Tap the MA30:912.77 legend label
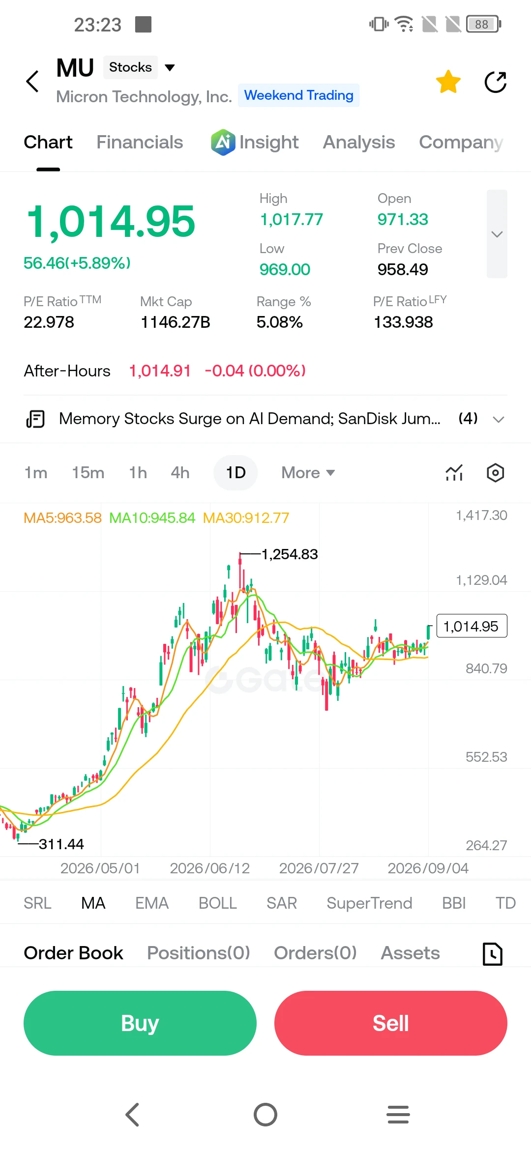Viewport: 531px width, 1150px height. 246,518
